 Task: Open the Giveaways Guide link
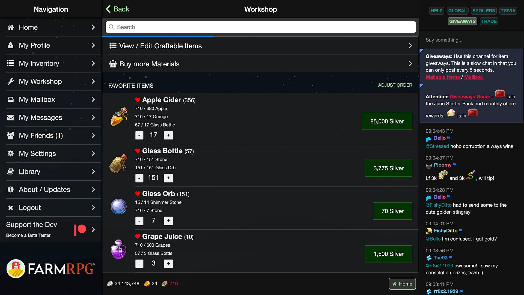[470, 97]
